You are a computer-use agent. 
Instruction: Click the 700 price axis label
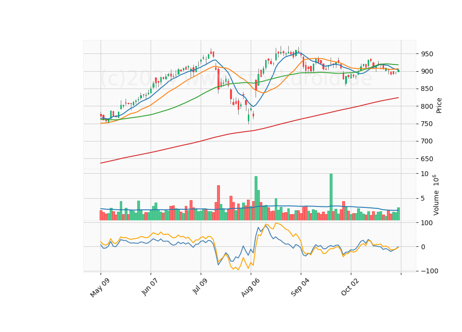tap(427, 141)
